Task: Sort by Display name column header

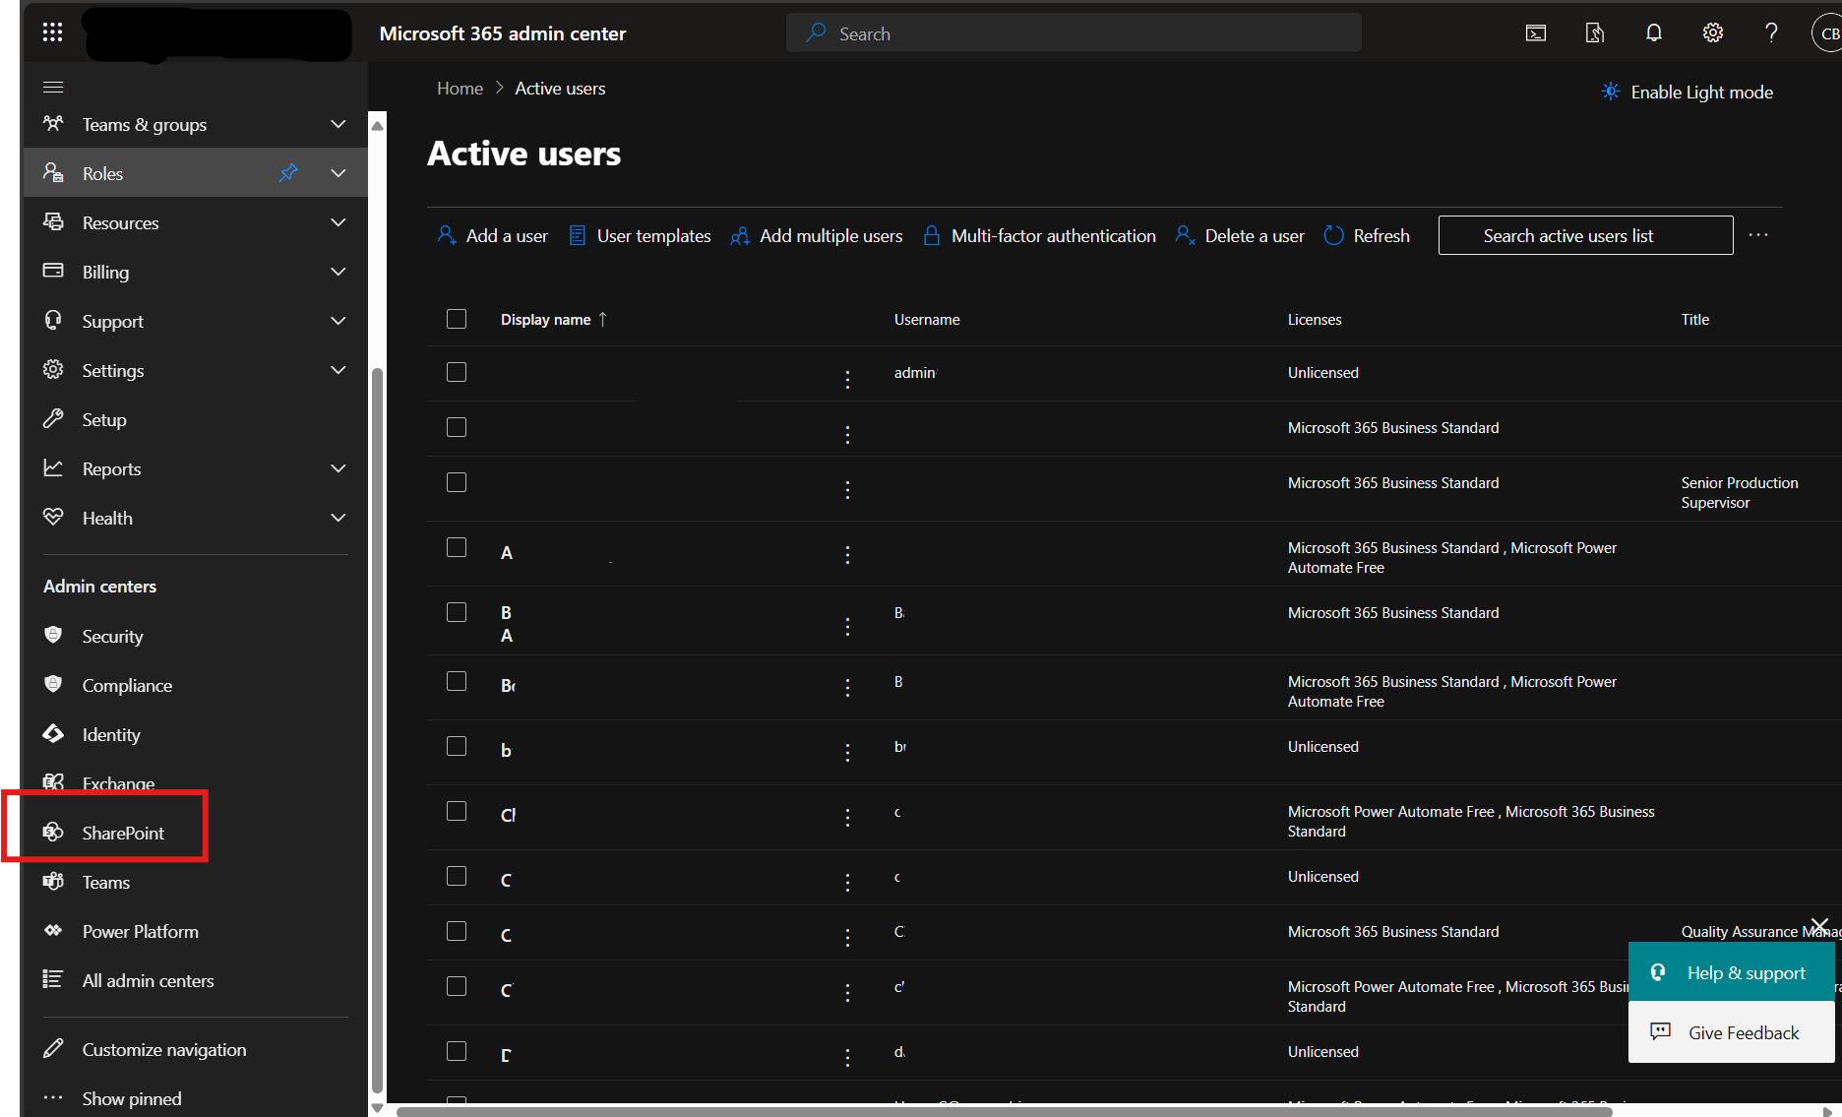Action: click(554, 320)
